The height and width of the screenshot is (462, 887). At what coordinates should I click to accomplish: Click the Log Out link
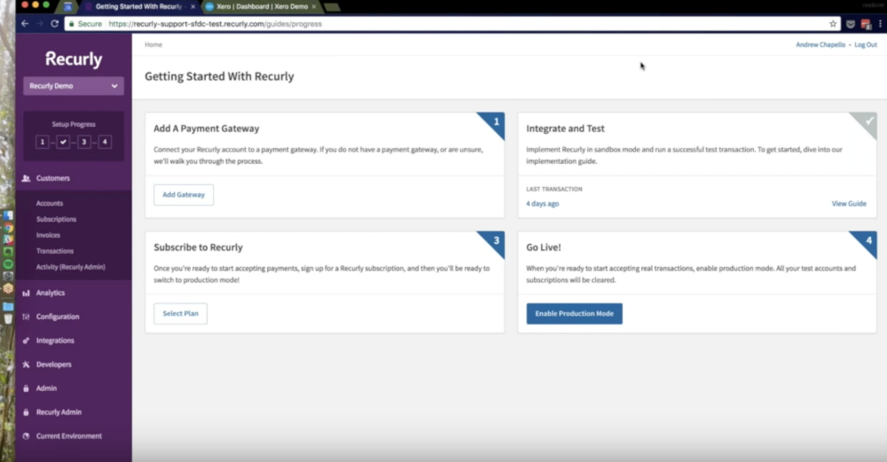[866, 44]
